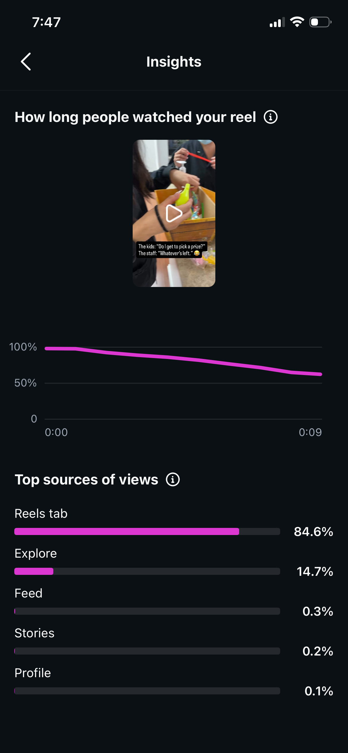Viewport: 348px width, 753px height.
Task: Select the Feed source bar
Action: [x=147, y=611]
